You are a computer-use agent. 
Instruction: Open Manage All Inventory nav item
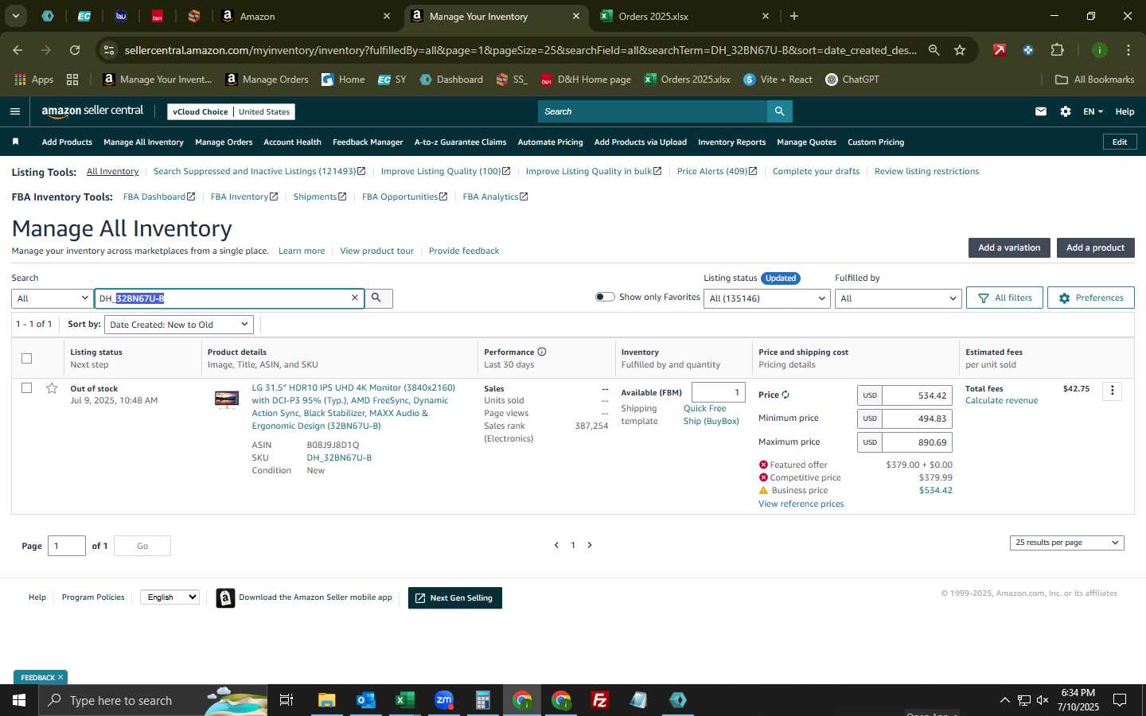coord(143,142)
